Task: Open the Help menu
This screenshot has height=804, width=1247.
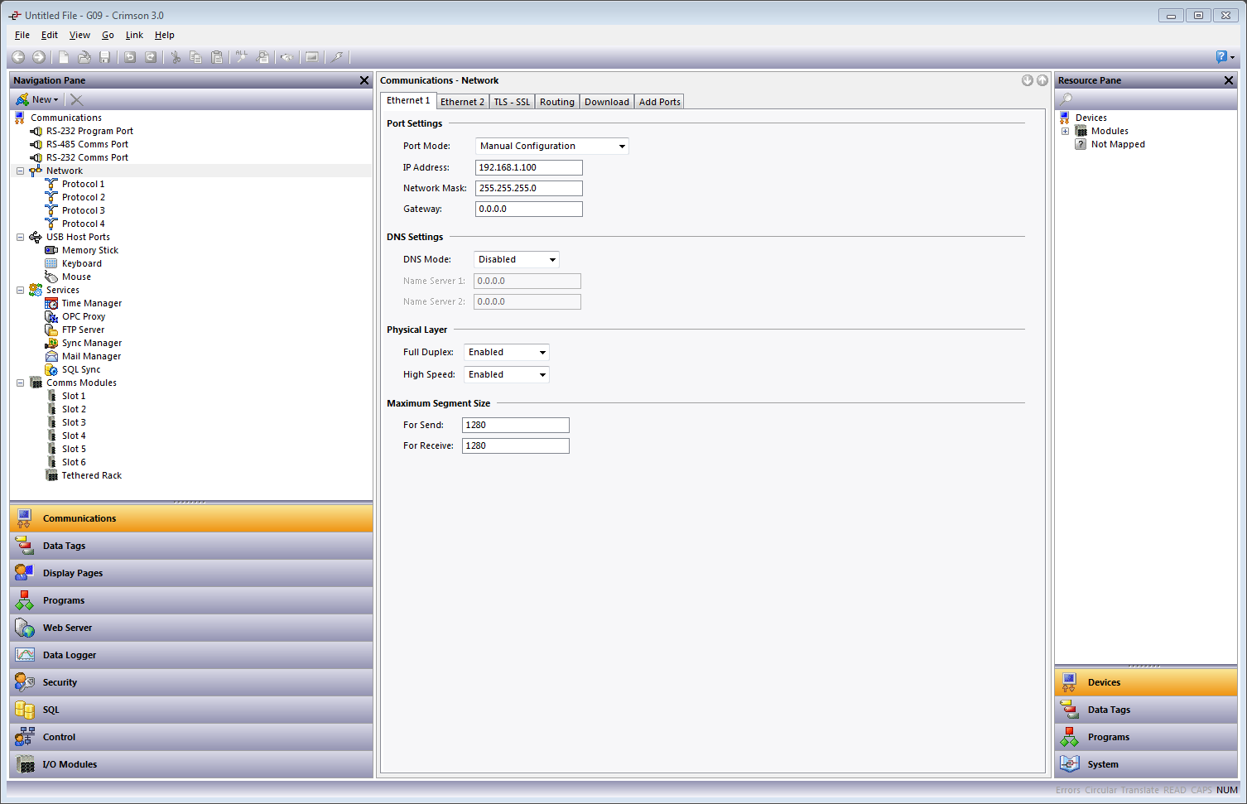Action: pos(165,35)
